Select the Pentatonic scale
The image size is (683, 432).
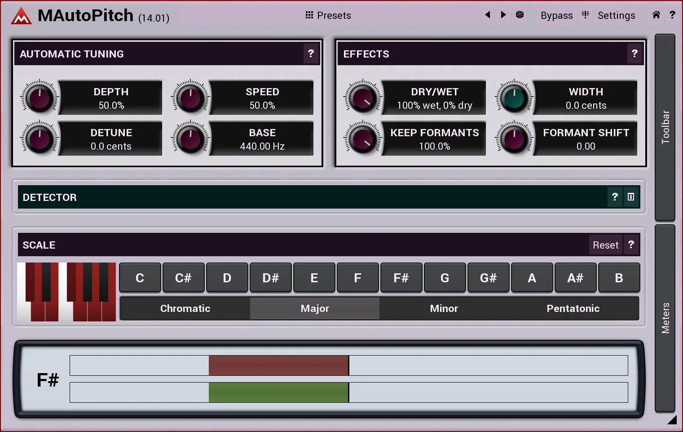573,308
